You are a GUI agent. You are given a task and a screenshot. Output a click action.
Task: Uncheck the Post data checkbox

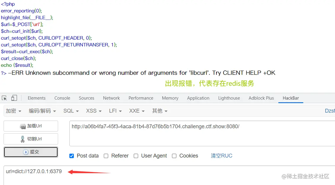tap(71, 156)
